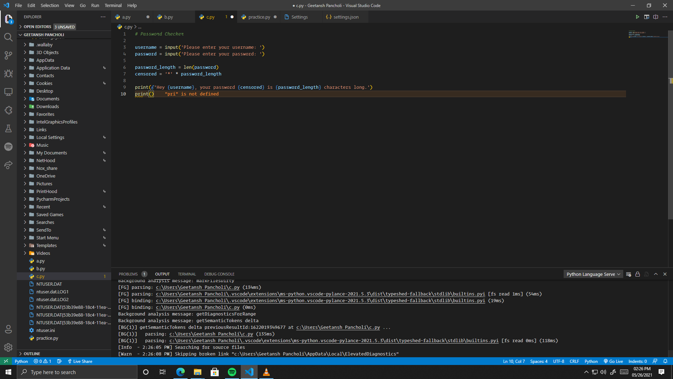Open the Source Control view
This screenshot has height=379, width=673.
(x=8, y=55)
